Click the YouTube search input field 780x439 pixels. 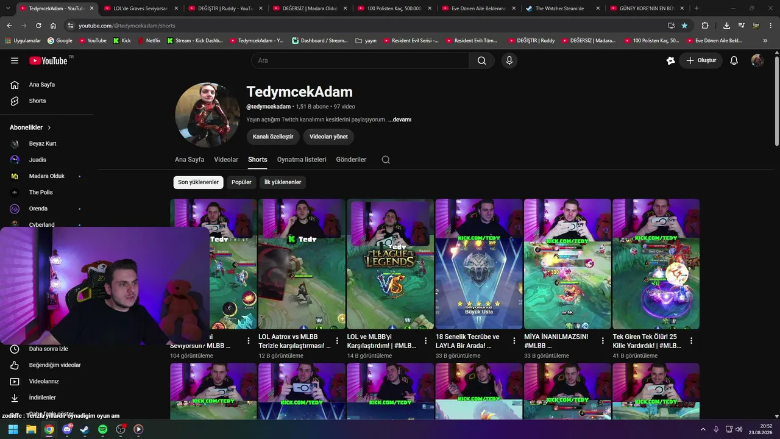(x=360, y=60)
